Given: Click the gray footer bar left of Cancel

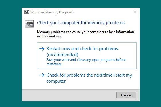Looking at the screenshot, I should [x=69, y=95].
